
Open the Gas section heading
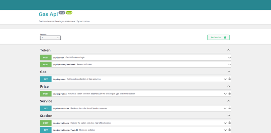pyautogui.click(x=43, y=72)
